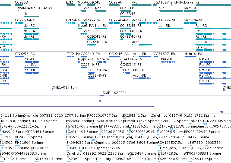Click the EST label bs69e08.5prime

[79, 121]
